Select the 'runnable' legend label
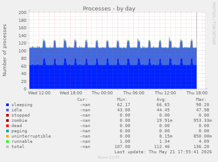Image resolution: width=218 pixels, height=162 pixels. coord(22,141)
